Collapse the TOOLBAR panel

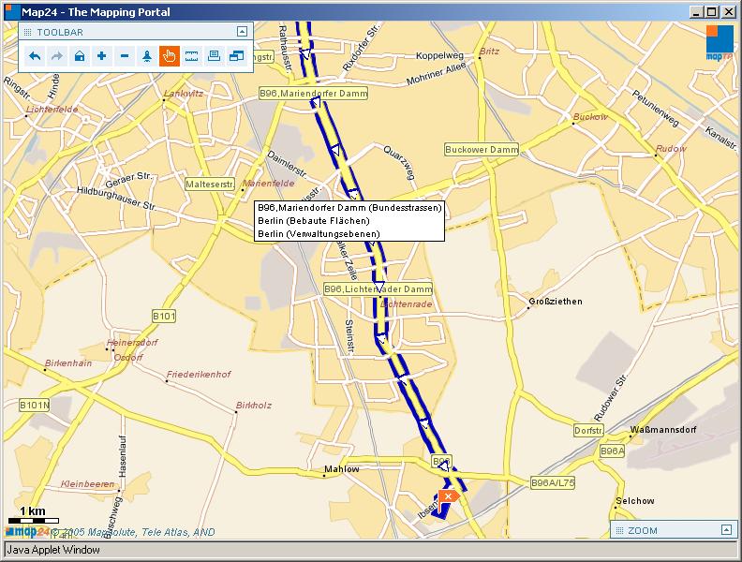[241, 31]
